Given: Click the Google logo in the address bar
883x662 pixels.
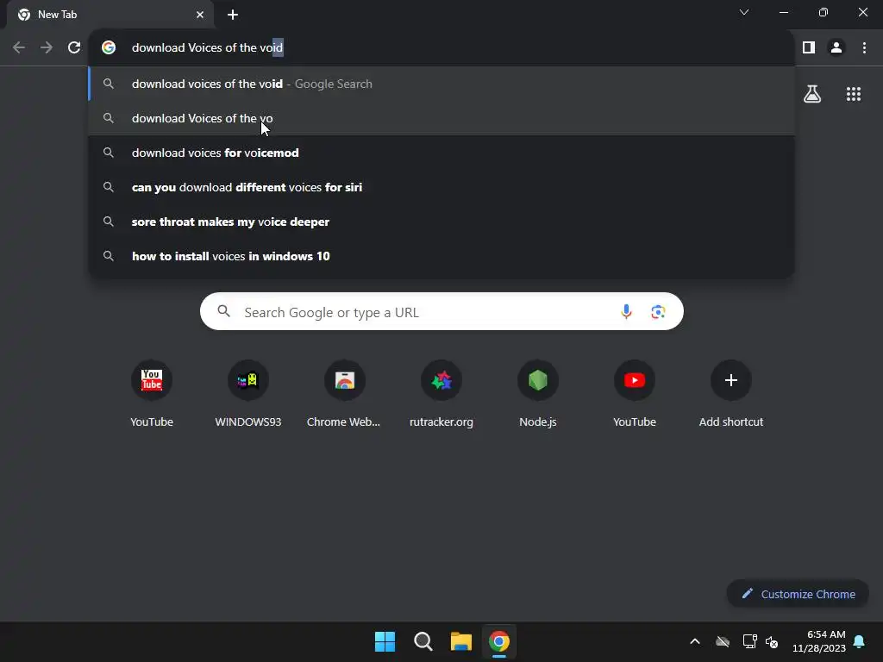Looking at the screenshot, I should 109,48.
